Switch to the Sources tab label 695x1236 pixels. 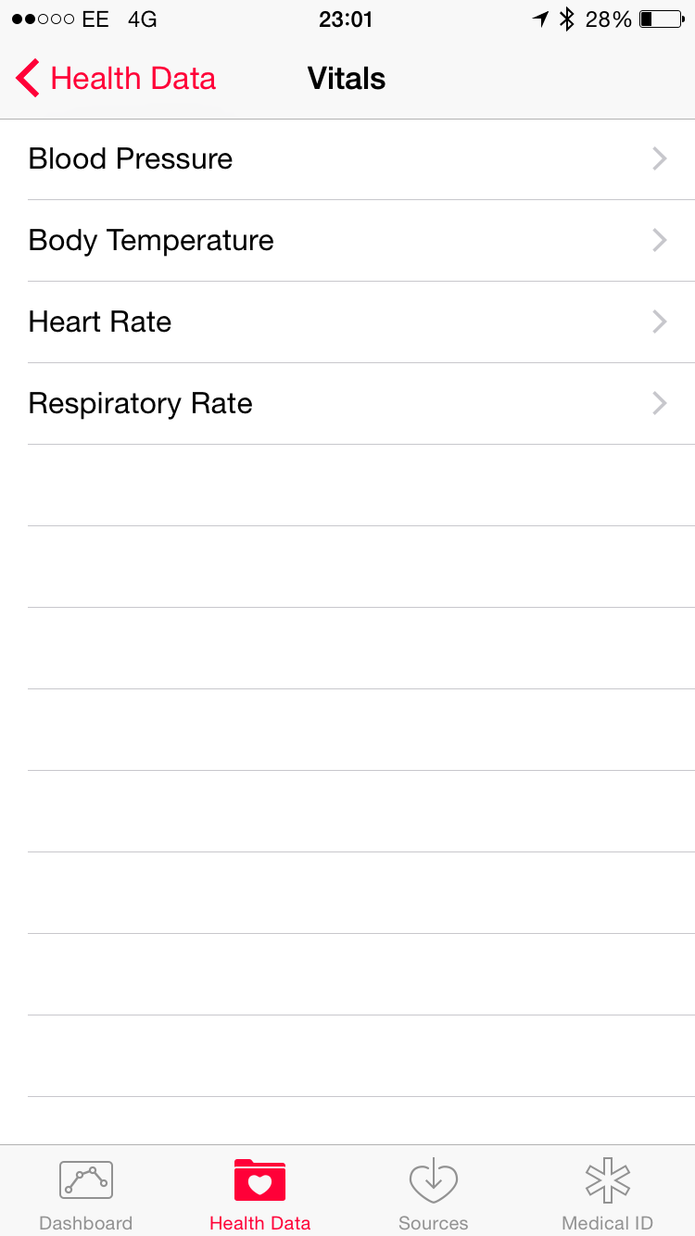[434, 1223]
